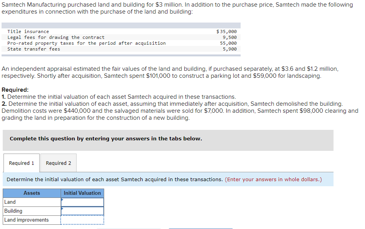Click the Assets column header
The height and width of the screenshot is (229, 365).
(31, 193)
